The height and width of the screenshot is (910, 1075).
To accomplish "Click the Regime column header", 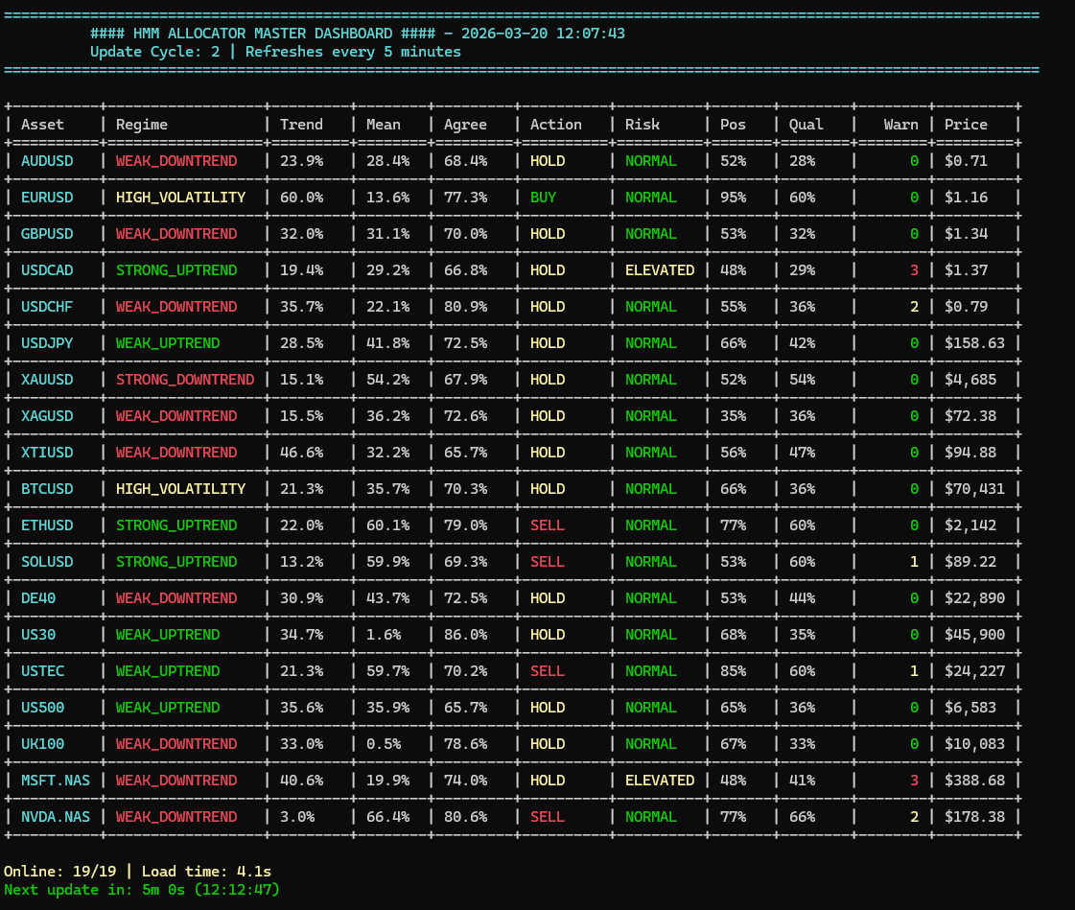I will 141,125.
